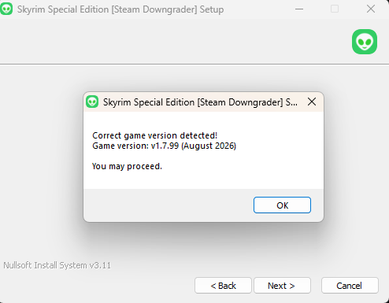Screen dimensions: 389x303
Task: Click the Nullsoft Install System v3.11 label
Action: (x=57, y=265)
